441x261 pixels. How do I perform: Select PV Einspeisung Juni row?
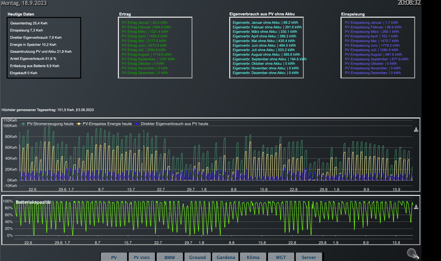[372, 45]
